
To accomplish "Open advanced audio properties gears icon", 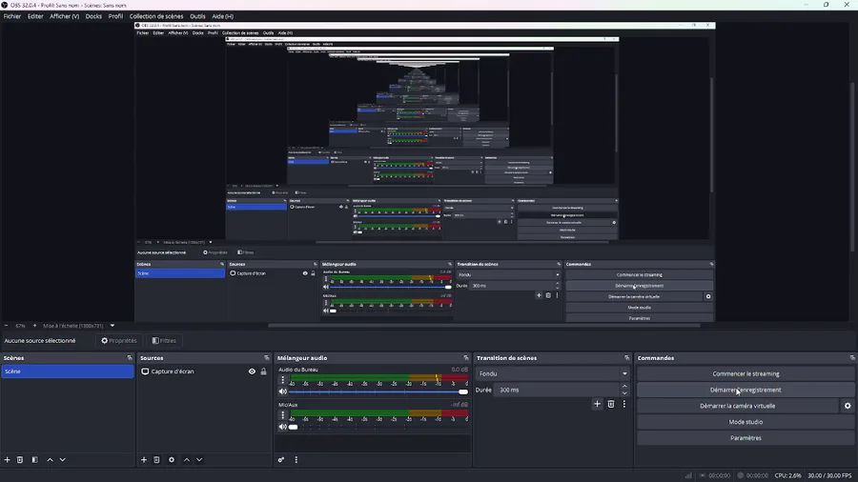I will pyautogui.click(x=281, y=459).
